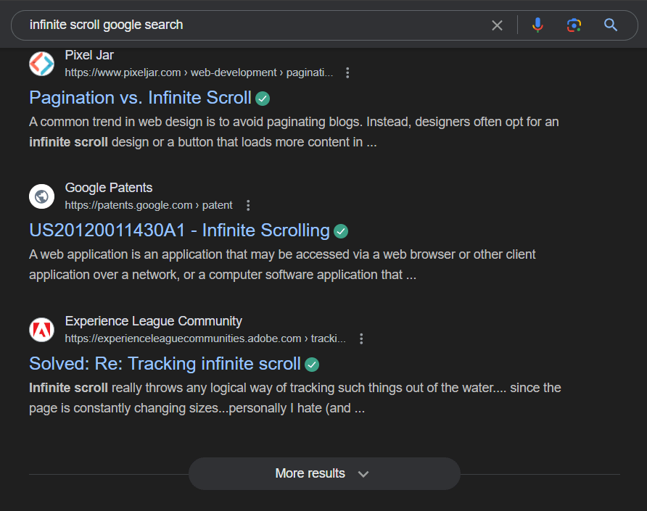Click the patents.google.com URL breadcrumb
Screen dimensions: 647x511
coord(148,205)
